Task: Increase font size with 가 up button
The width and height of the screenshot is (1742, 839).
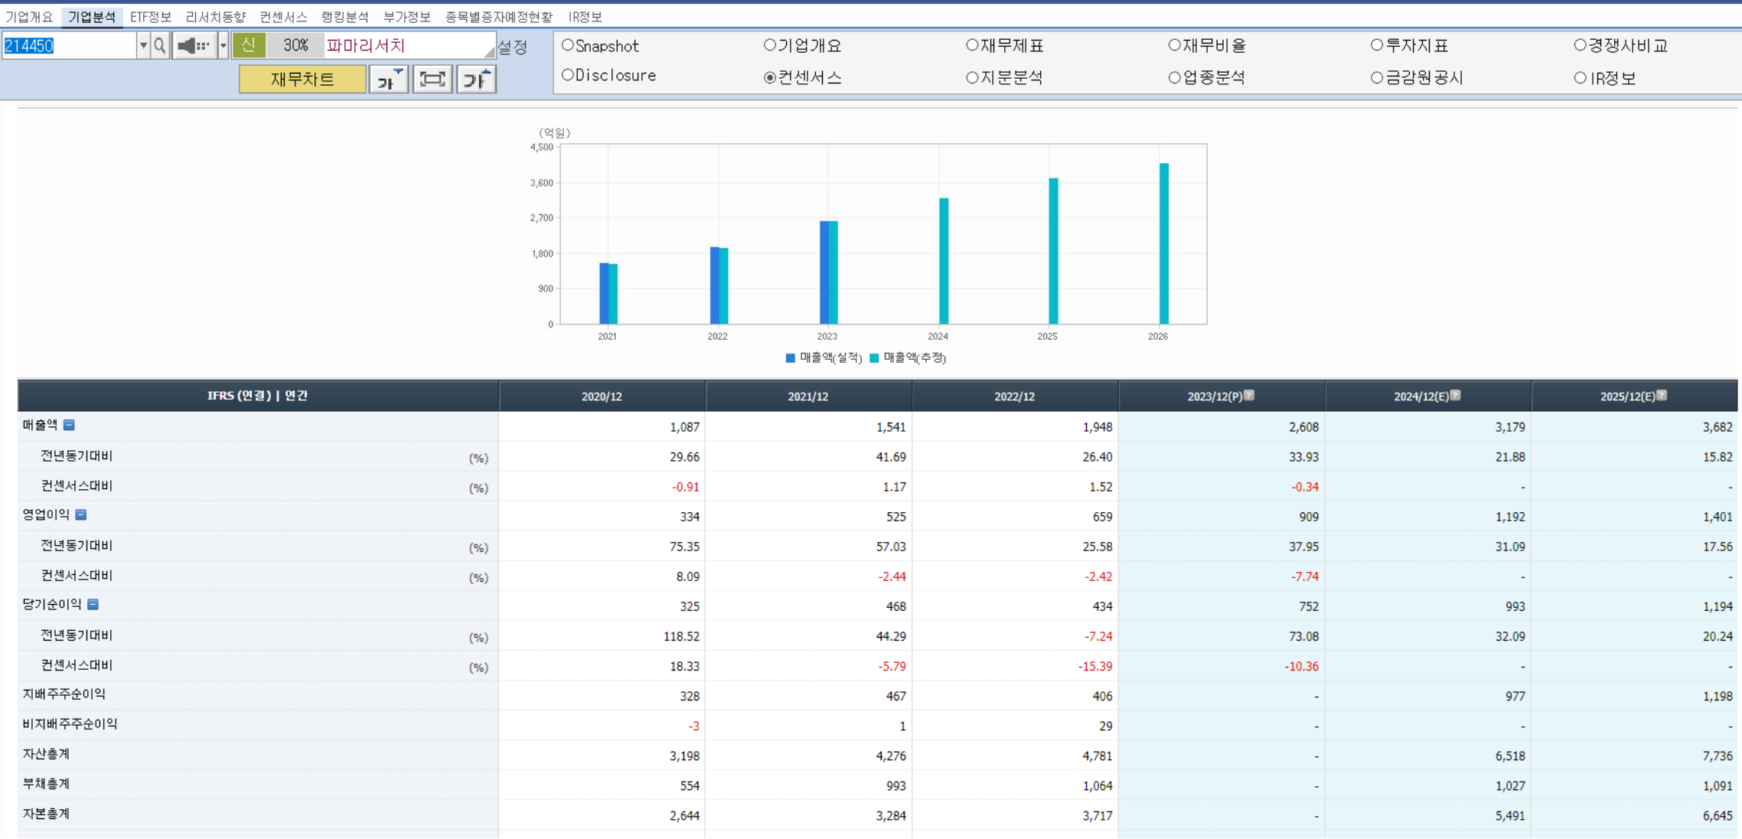Action: click(x=476, y=79)
